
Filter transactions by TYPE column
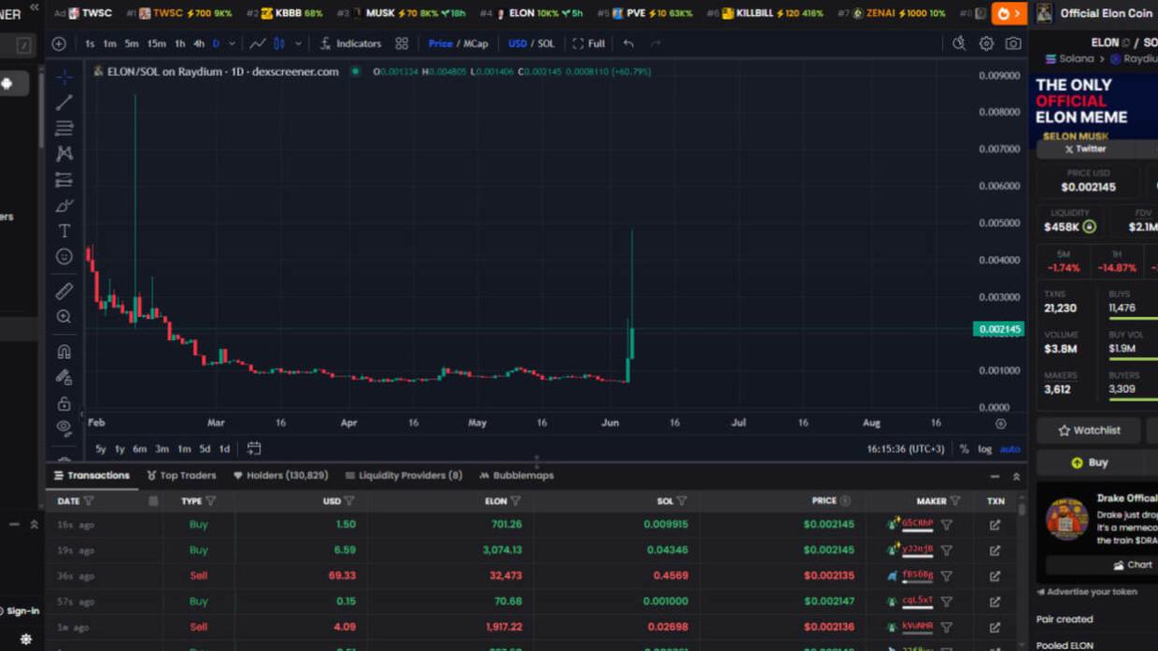(x=210, y=501)
